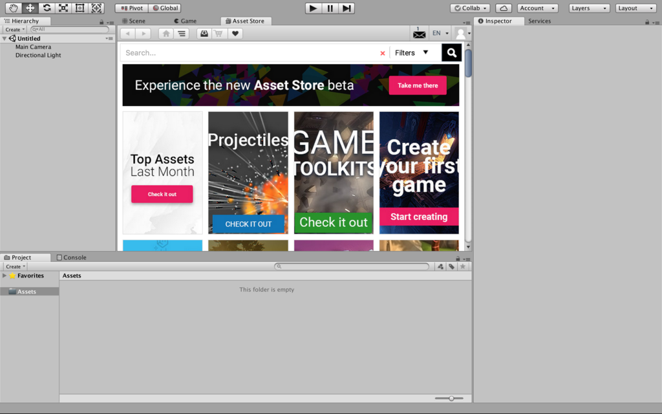Select the Rotate tool
The height and width of the screenshot is (414, 662).
pyautogui.click(x=47, y=8)
